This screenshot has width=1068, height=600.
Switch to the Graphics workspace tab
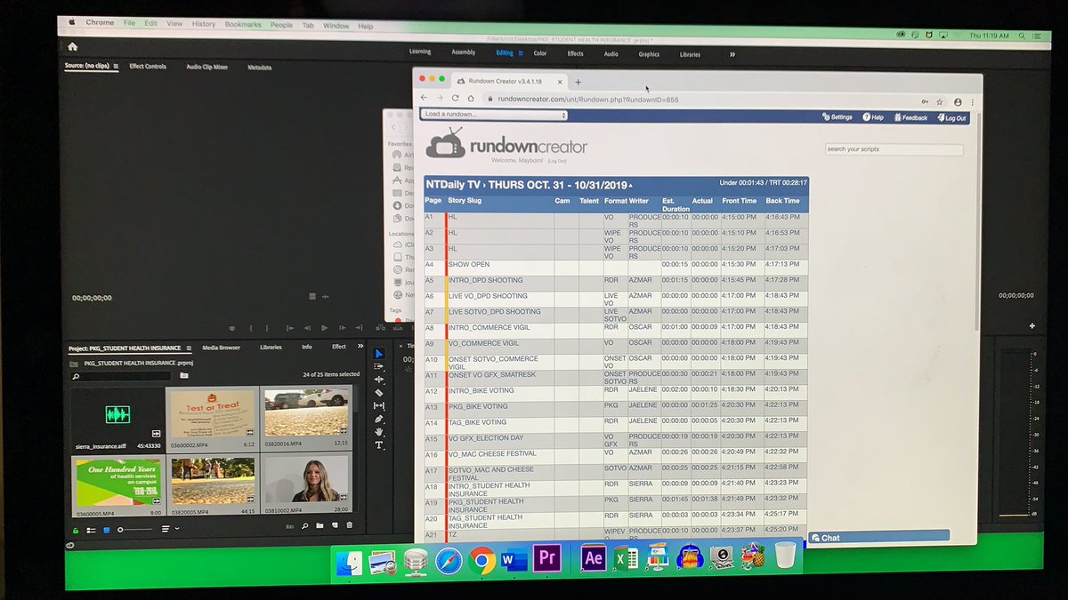click(649, 54)
